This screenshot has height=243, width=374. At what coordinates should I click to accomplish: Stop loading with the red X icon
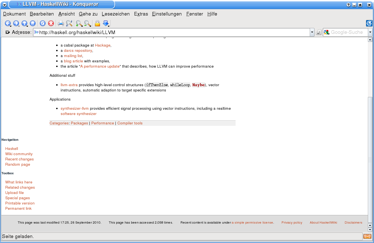click(51, 24)
